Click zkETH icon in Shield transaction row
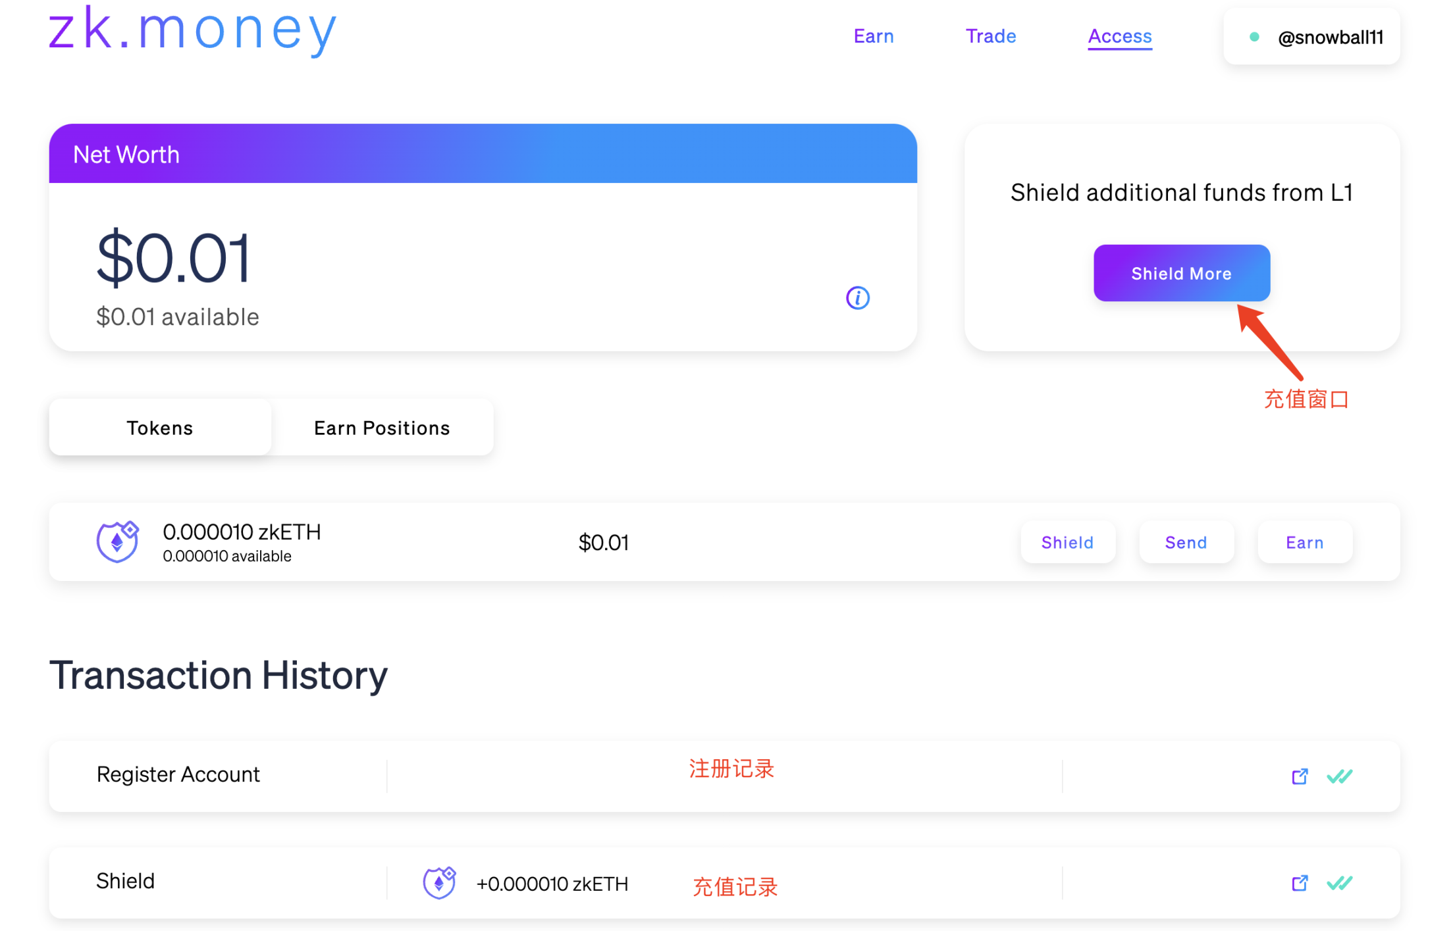 coord(439,883)
